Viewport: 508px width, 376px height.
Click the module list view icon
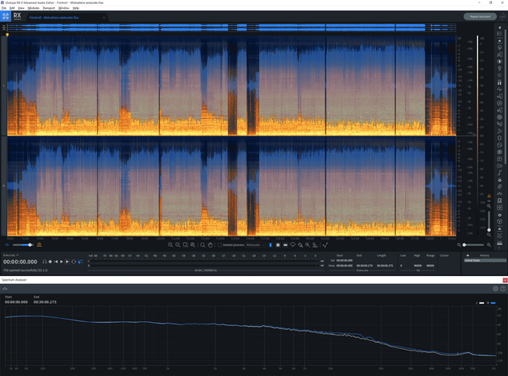click(499, 33)
